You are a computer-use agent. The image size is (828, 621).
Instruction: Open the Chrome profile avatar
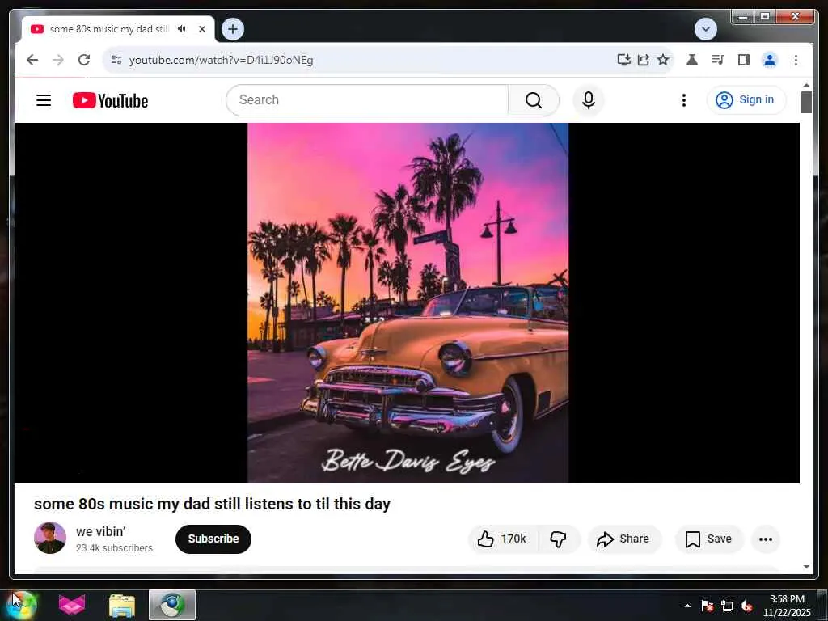tap(770, 60)
